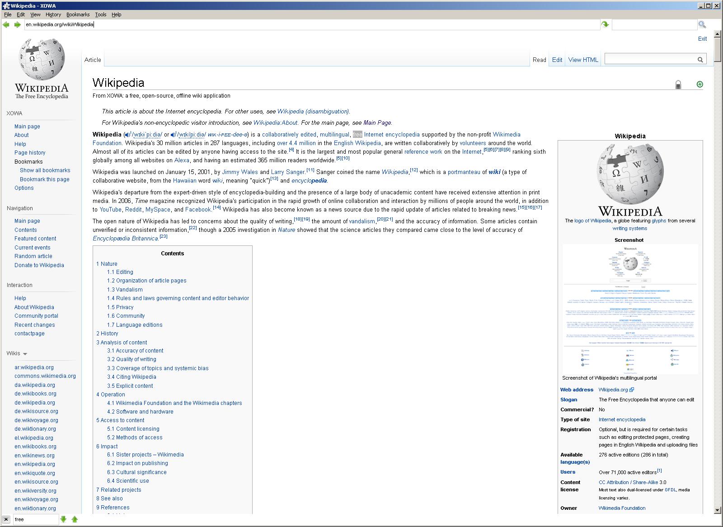The width and height of the screenshot is (723, 527).
Task: Open Wikipedia (disambiguation) link
Action: click(313, 111)
